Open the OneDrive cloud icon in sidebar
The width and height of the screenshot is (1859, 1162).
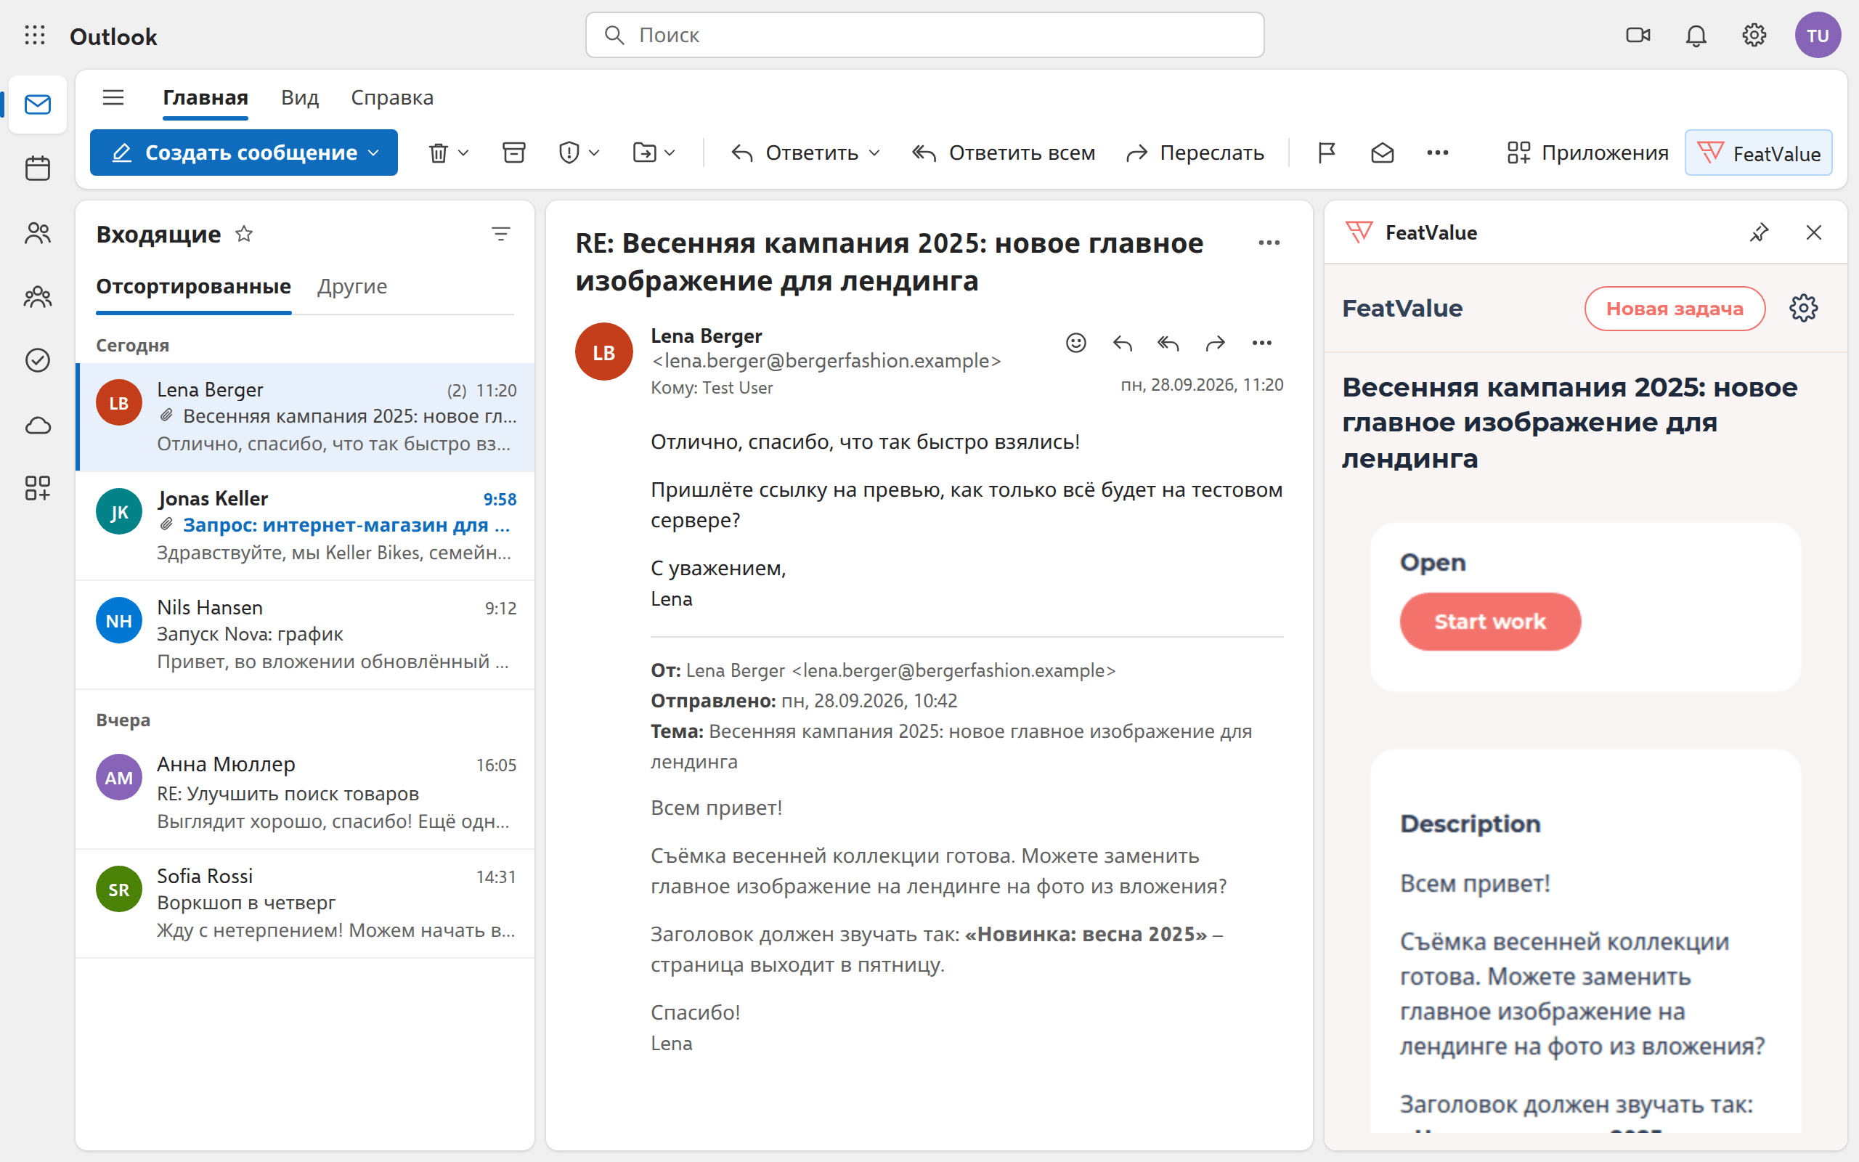(38, 425)
